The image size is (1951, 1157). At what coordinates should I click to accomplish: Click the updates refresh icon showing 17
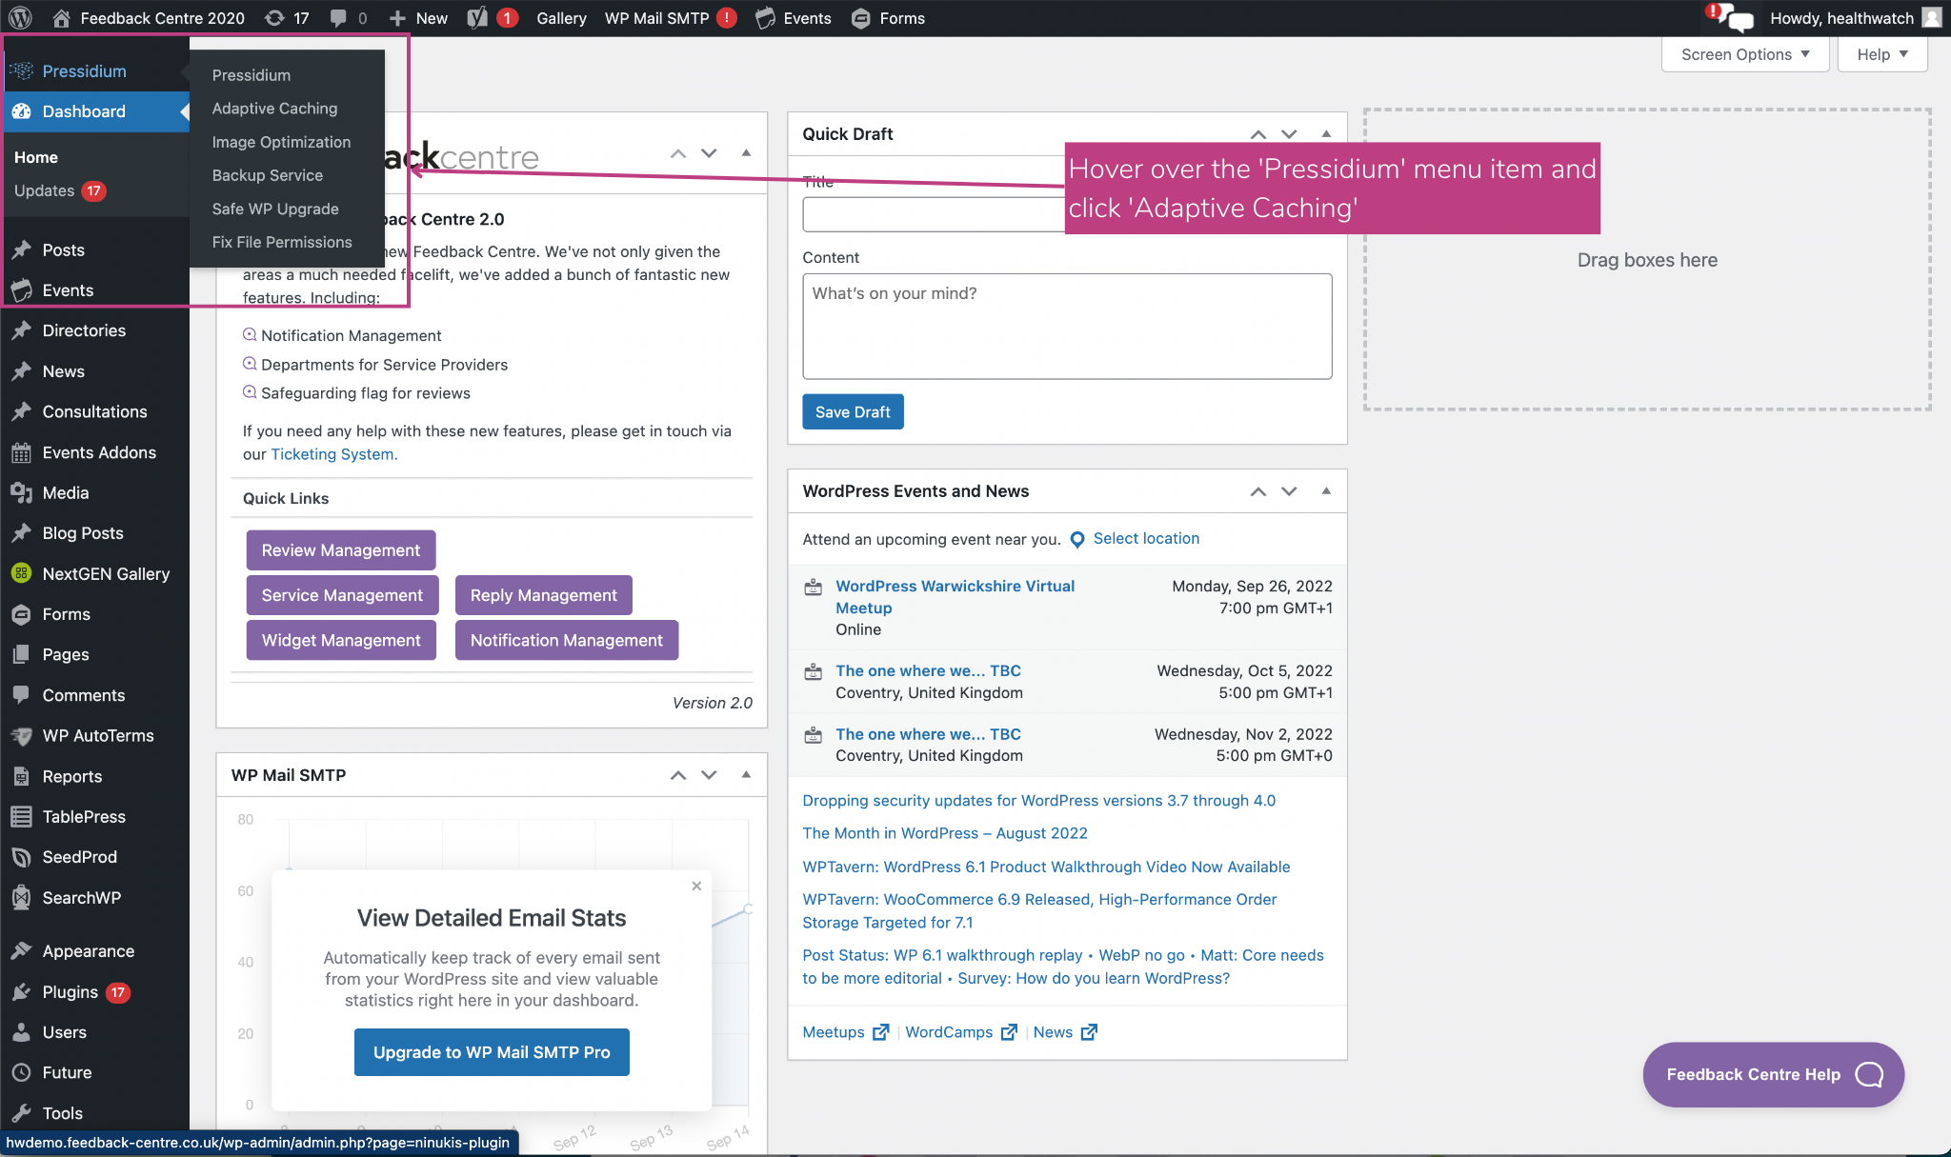(x=275, y=18)
